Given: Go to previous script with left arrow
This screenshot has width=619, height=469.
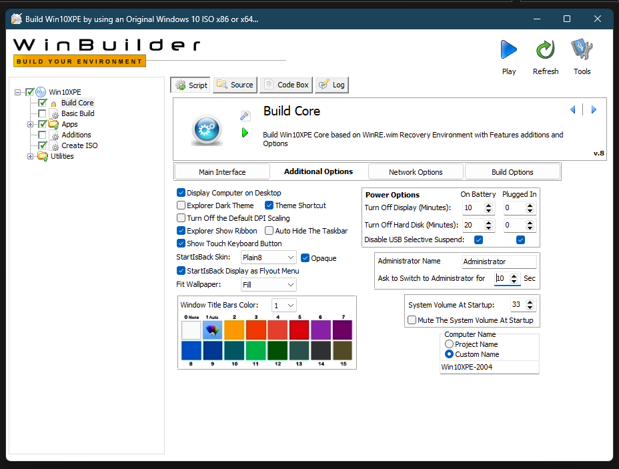Looking at the screenshot, I should tap(573, 110).
